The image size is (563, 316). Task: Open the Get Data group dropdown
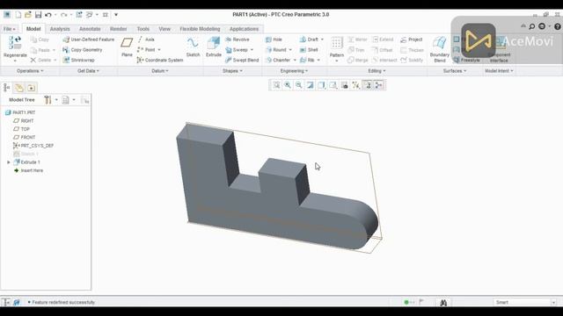coord(88,71)
